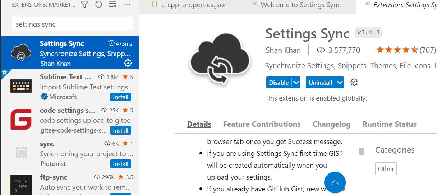Uninstall the Settings Sync extension
Screen dimensions: 437x195
coord(320,82)
